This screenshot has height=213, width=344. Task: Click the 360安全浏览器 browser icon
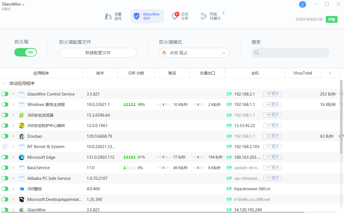(22, 115)
